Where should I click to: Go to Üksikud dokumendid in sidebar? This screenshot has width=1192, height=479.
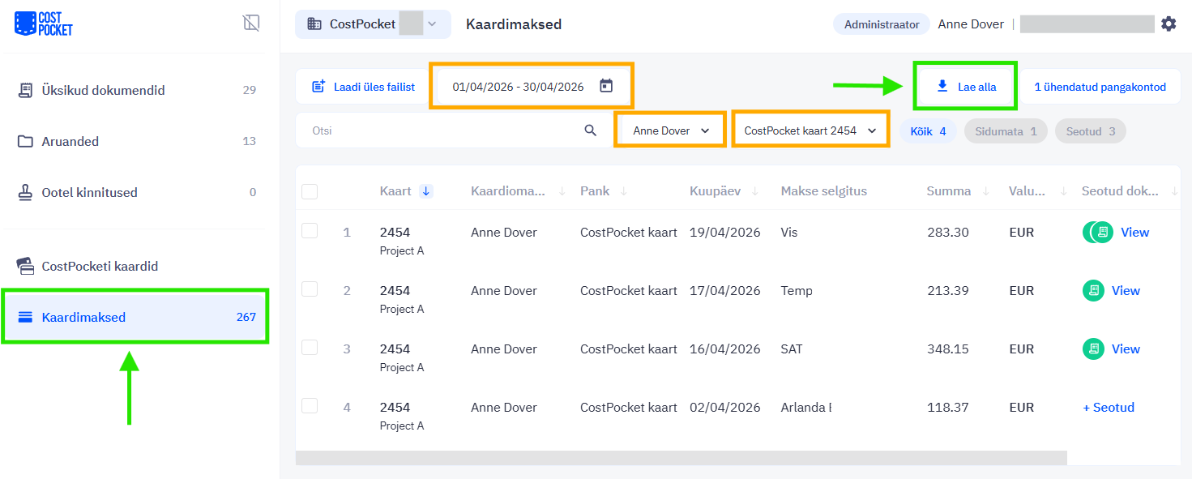click(103, 91)
